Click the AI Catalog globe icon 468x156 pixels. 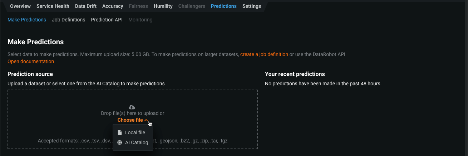[x=120, y=142]
